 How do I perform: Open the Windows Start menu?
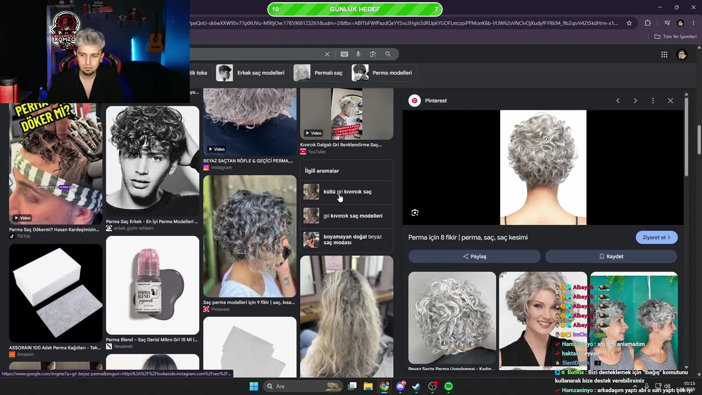pyautogui.click(x=254, y=386)
